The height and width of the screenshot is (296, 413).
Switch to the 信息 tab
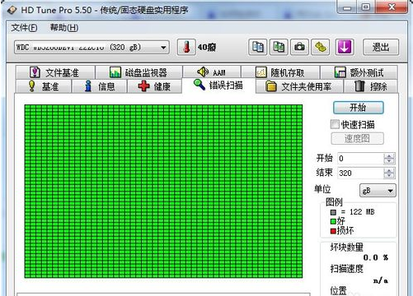(99, 86)
